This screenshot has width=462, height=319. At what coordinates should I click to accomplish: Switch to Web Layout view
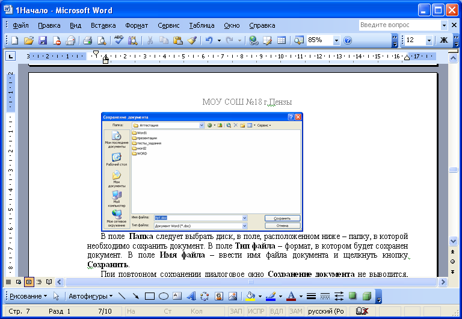click(19, 282)
